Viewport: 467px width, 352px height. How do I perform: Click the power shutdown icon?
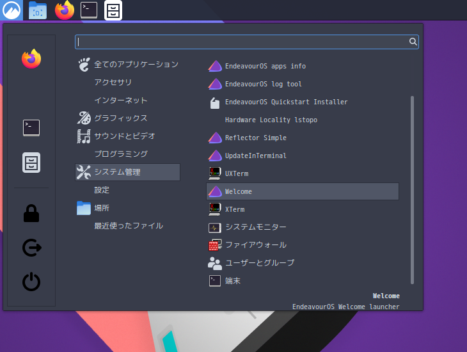point(31,282)
